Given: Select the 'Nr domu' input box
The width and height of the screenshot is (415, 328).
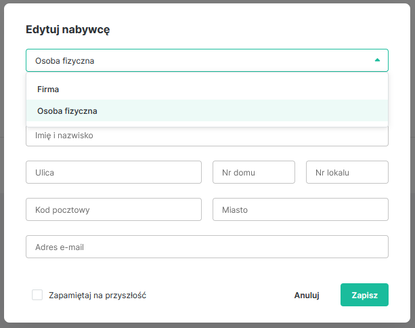Looking at the screenshot, I should [254, 172].
